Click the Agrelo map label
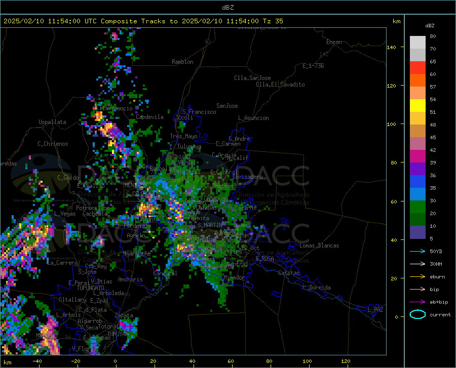The height and width of the screenshot is (368, 456). 136,235
